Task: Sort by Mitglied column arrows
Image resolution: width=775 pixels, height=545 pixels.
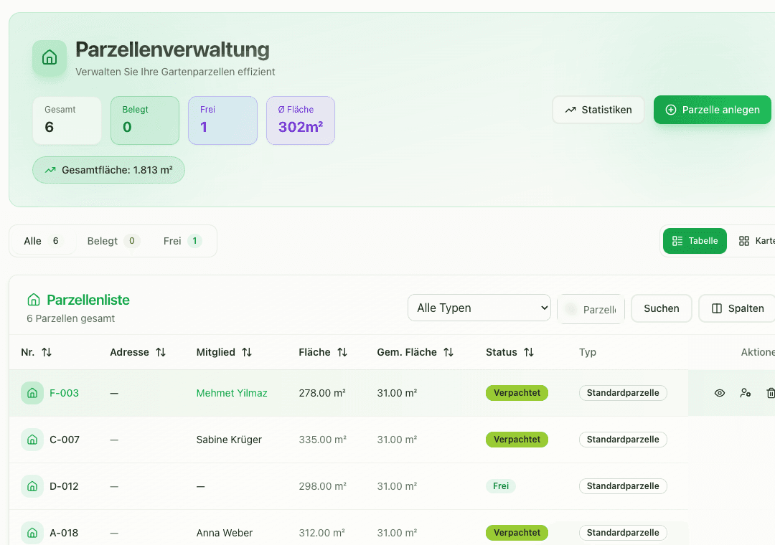Action: coord(247,352)
